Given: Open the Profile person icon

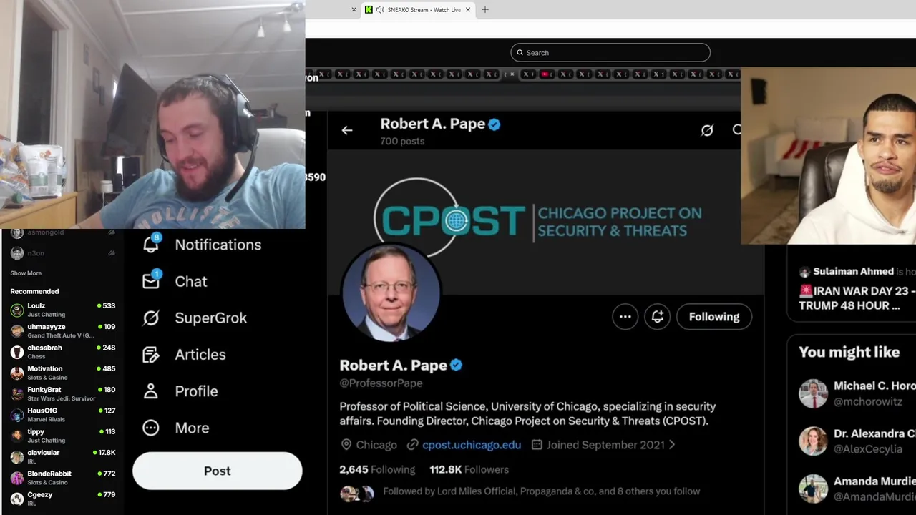Looking at the screenshot, I should [151, 391].
